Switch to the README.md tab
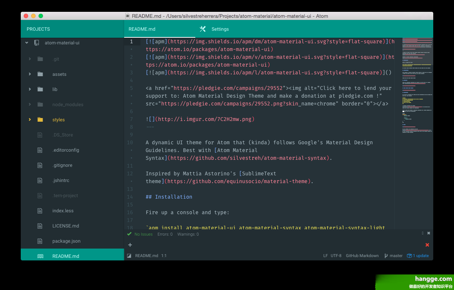This screenshot has width=454, height=290. pos(160,29)
